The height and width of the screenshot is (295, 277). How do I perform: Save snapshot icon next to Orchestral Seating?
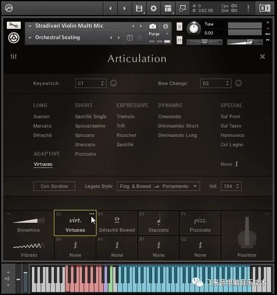point(130,38)
